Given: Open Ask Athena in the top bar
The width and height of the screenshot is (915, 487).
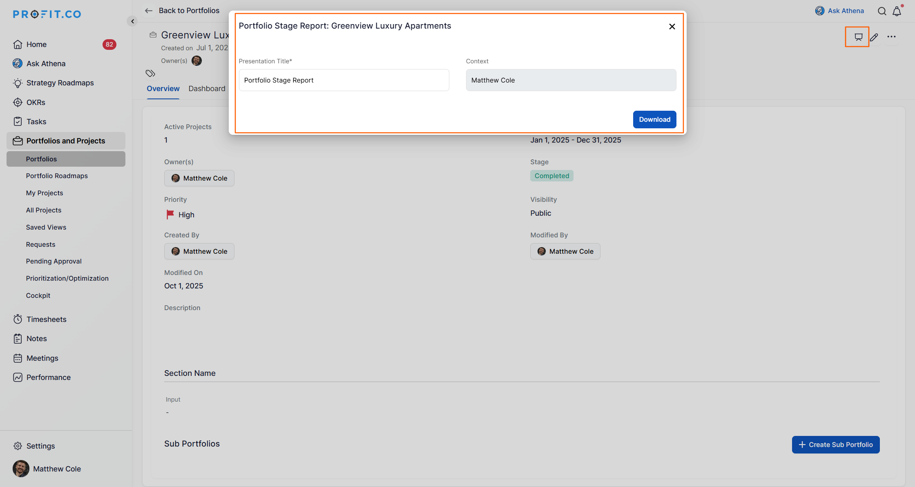Looking at the screenshot, I should [839, 11].
